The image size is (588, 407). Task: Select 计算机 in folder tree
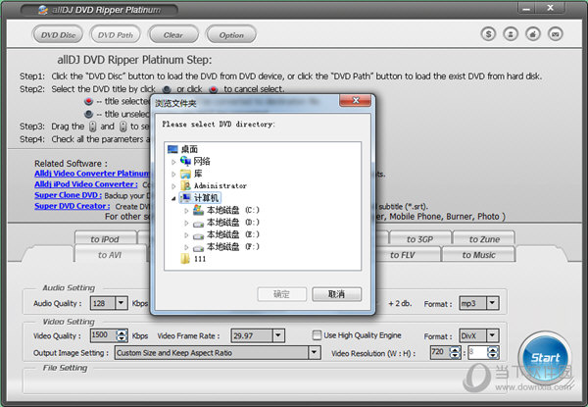tap(200, 198)
